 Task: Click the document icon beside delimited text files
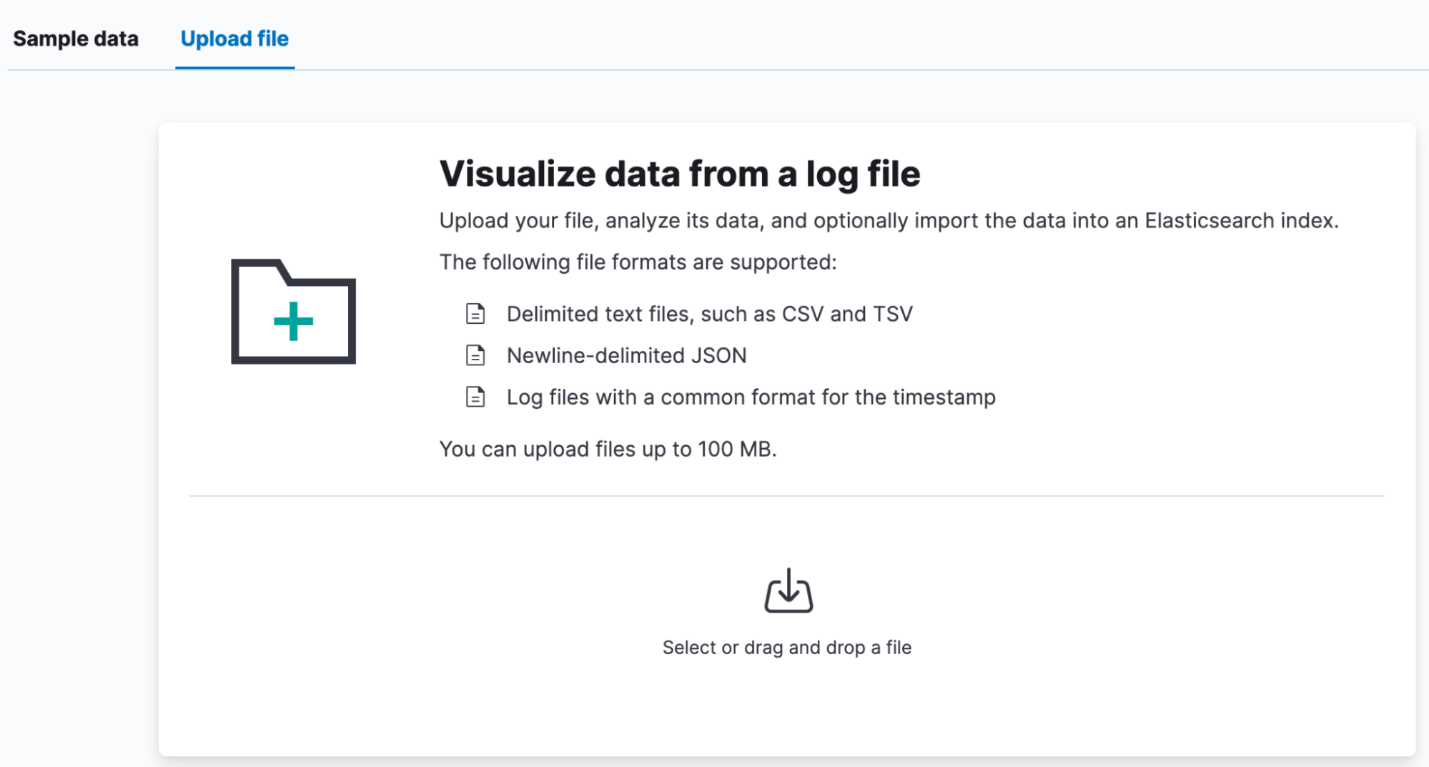tap(475, 313)
